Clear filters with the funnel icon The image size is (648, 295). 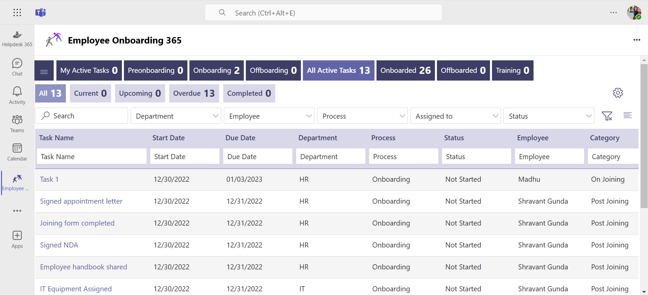607,116
